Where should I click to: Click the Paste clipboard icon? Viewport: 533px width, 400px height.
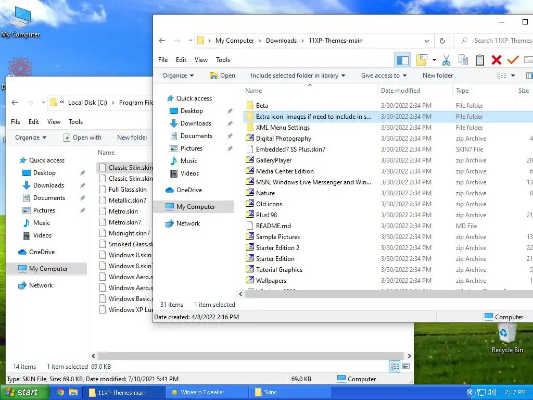click(x=479, y=60)
